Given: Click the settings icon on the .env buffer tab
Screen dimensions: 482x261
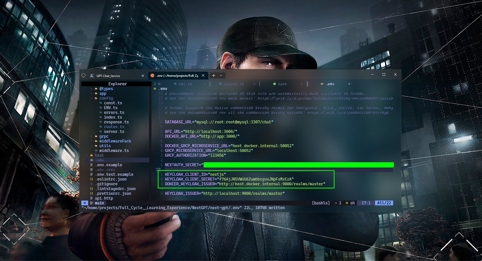Looking at the screenshot, I should [x=322, y=84].
